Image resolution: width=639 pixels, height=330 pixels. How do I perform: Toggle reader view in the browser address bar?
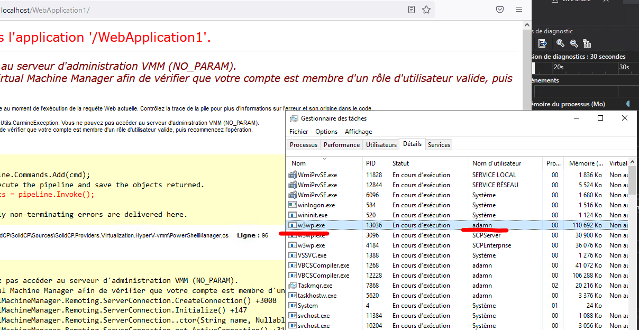click(412, 10)
